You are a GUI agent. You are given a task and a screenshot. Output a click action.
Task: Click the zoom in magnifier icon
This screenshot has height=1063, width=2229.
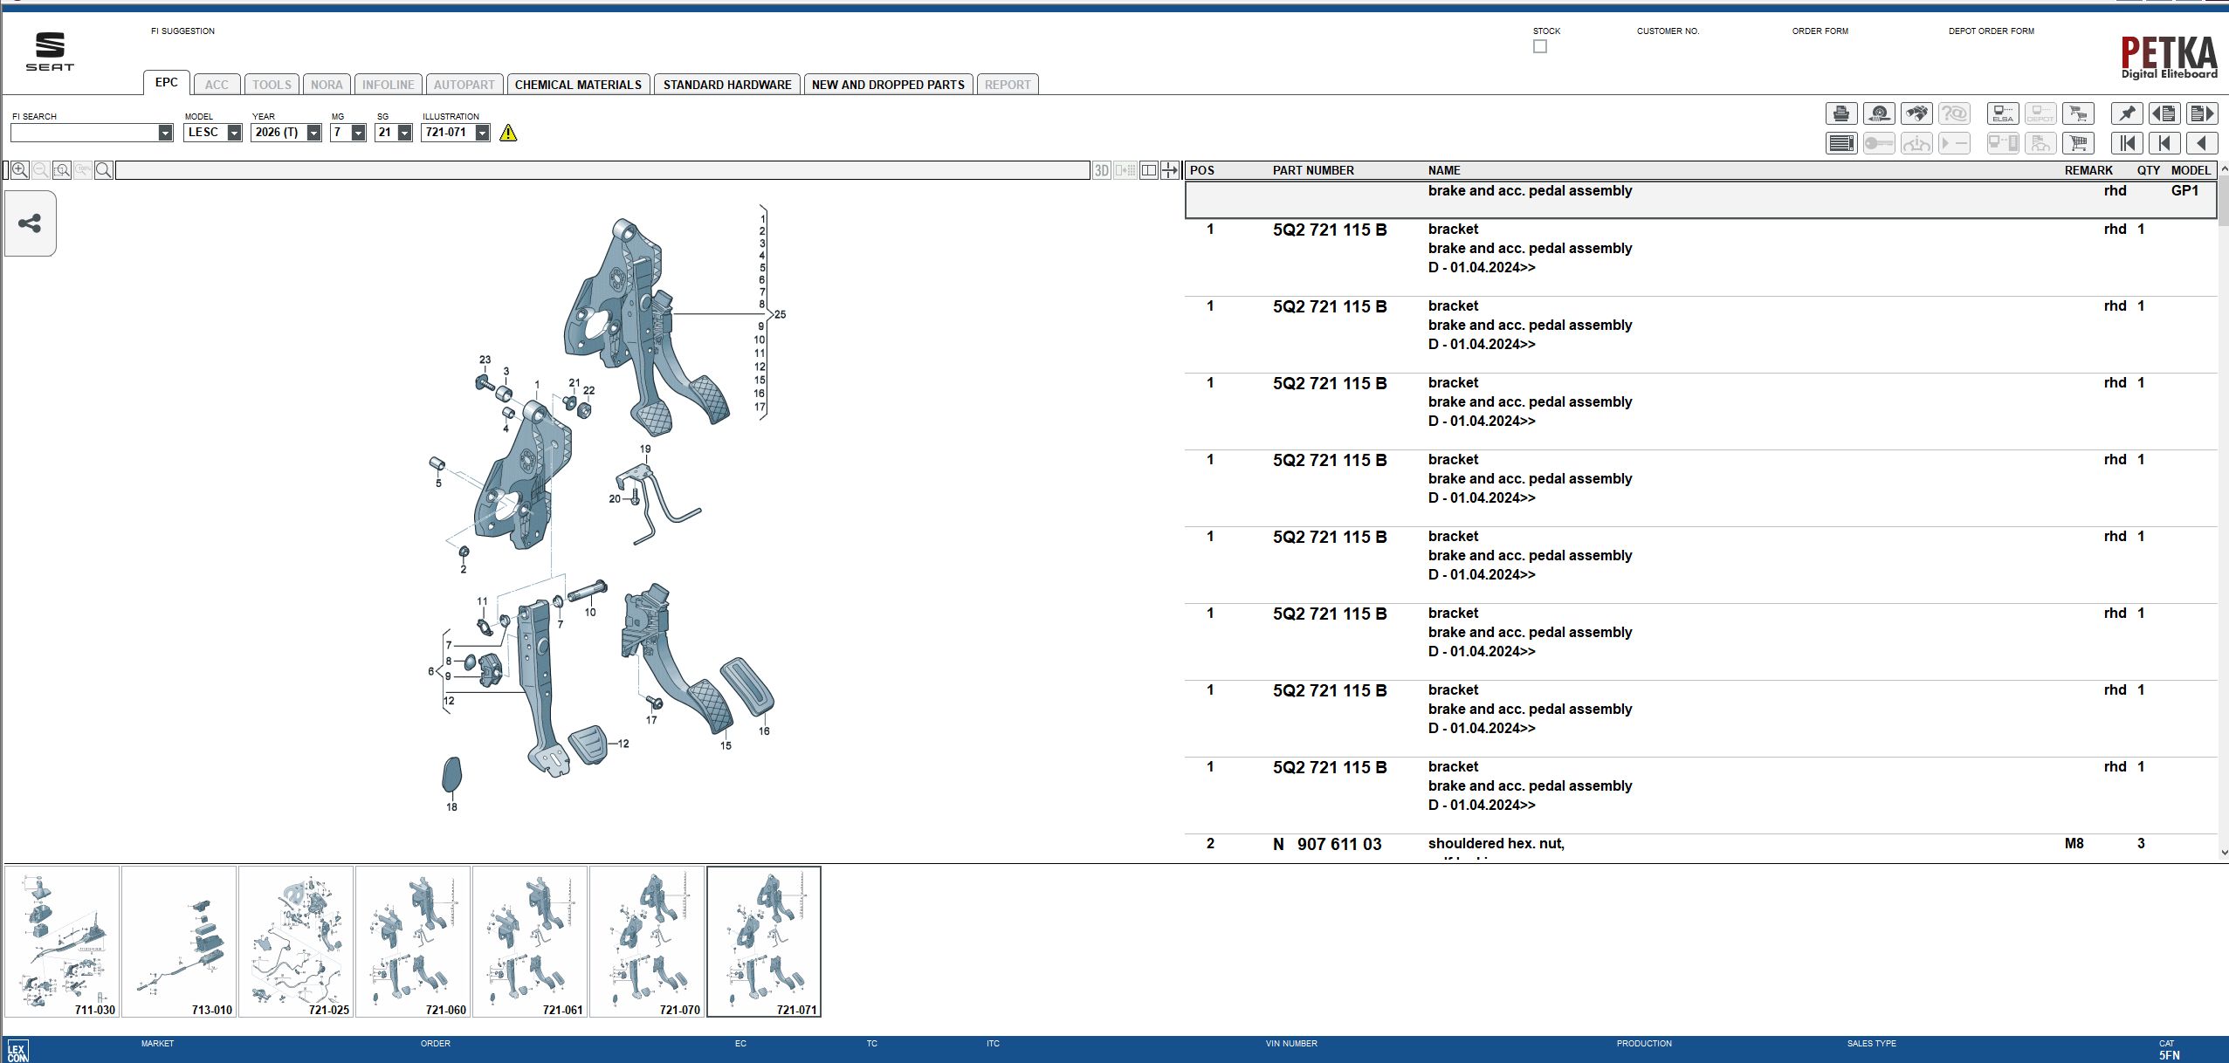20,170
